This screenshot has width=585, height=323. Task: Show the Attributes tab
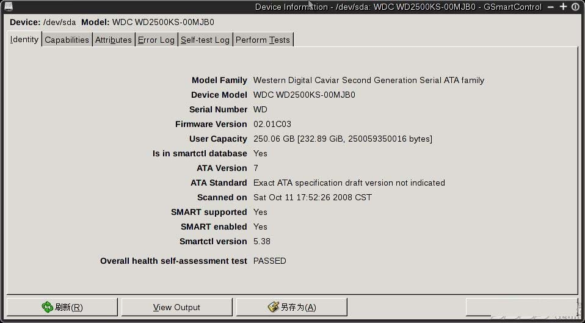[114, 40]
